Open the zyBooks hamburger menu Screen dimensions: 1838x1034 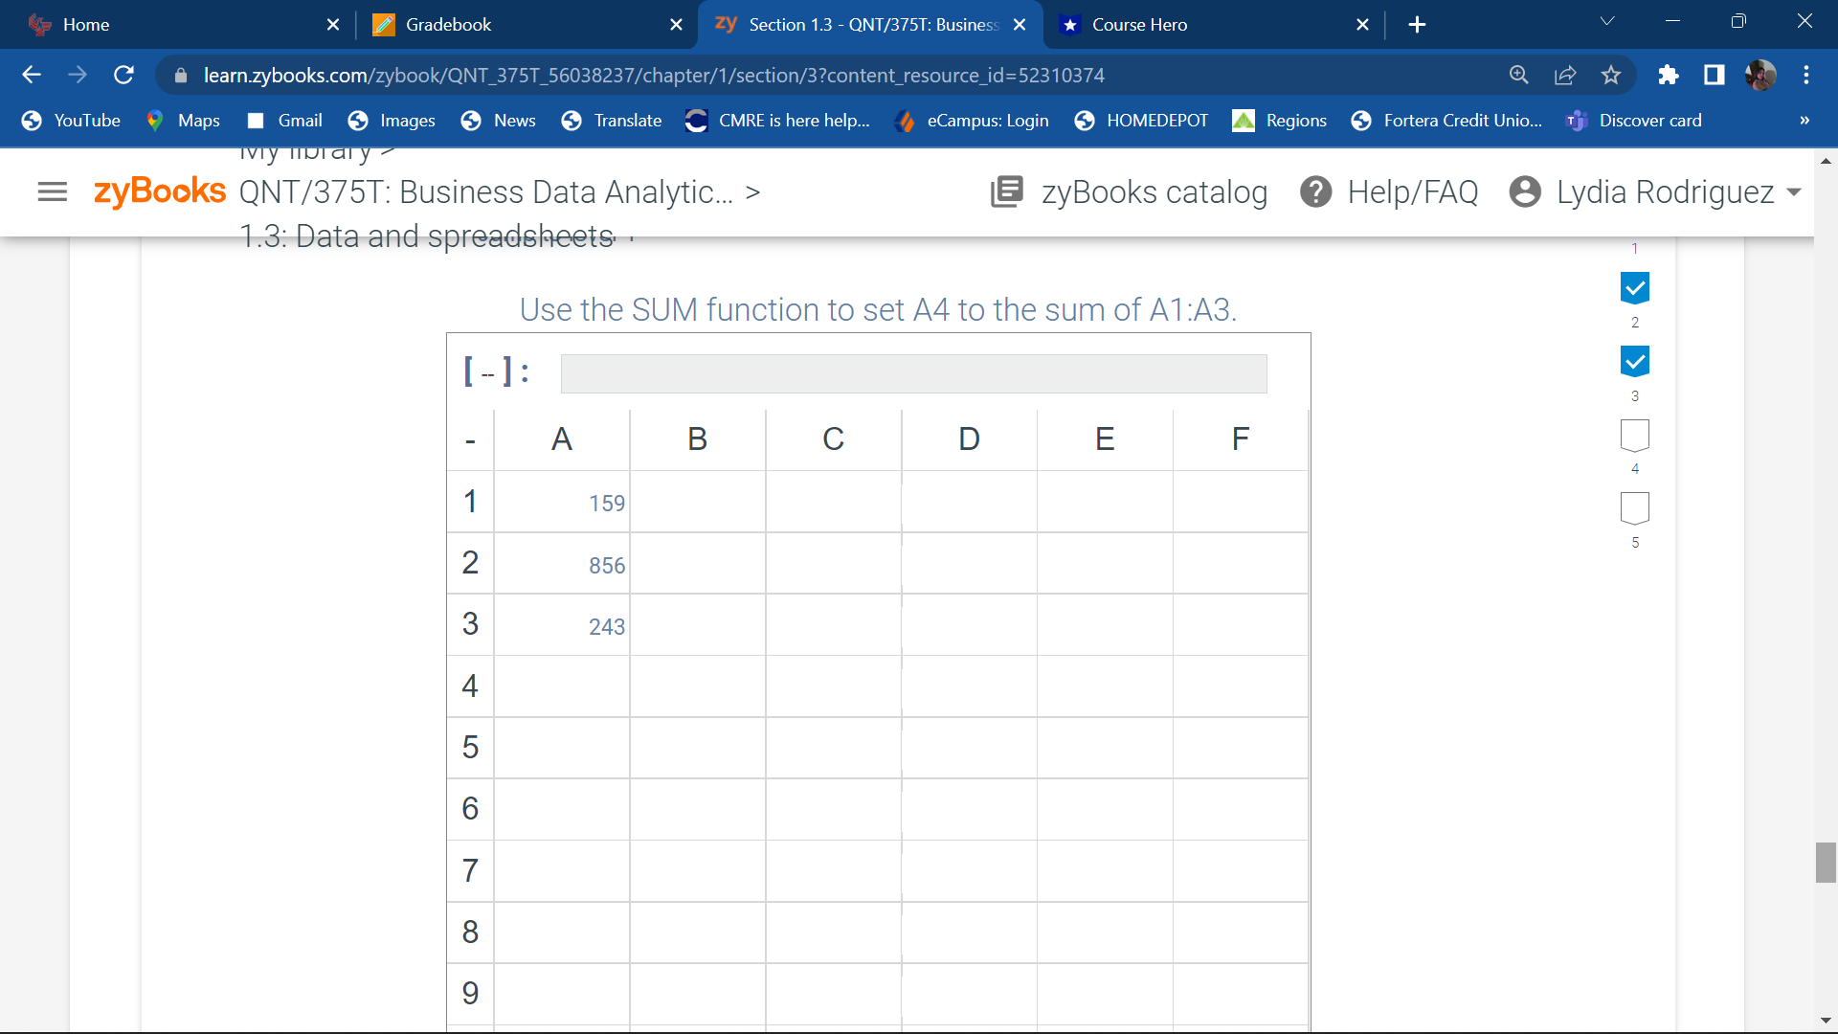[52, 192]
